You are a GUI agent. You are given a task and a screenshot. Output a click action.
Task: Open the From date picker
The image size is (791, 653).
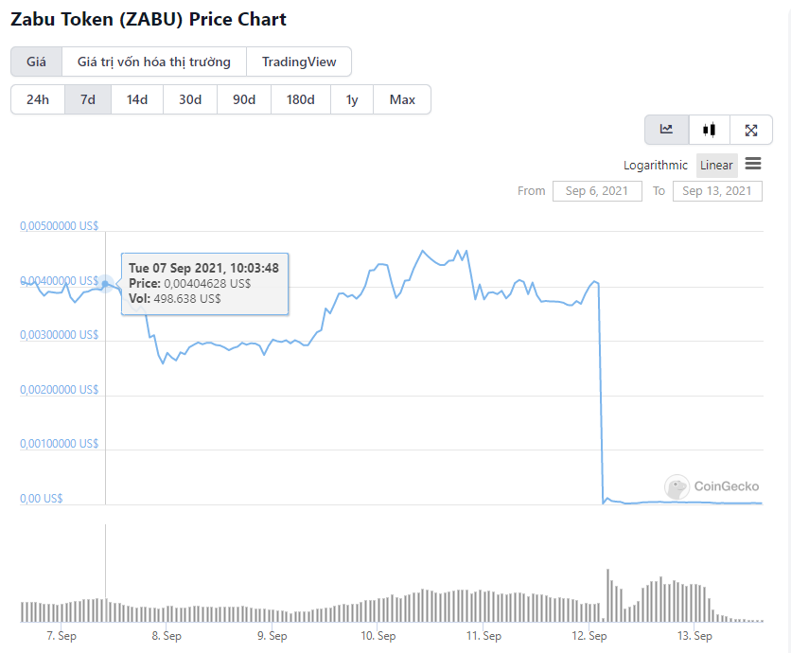point(597,191)
